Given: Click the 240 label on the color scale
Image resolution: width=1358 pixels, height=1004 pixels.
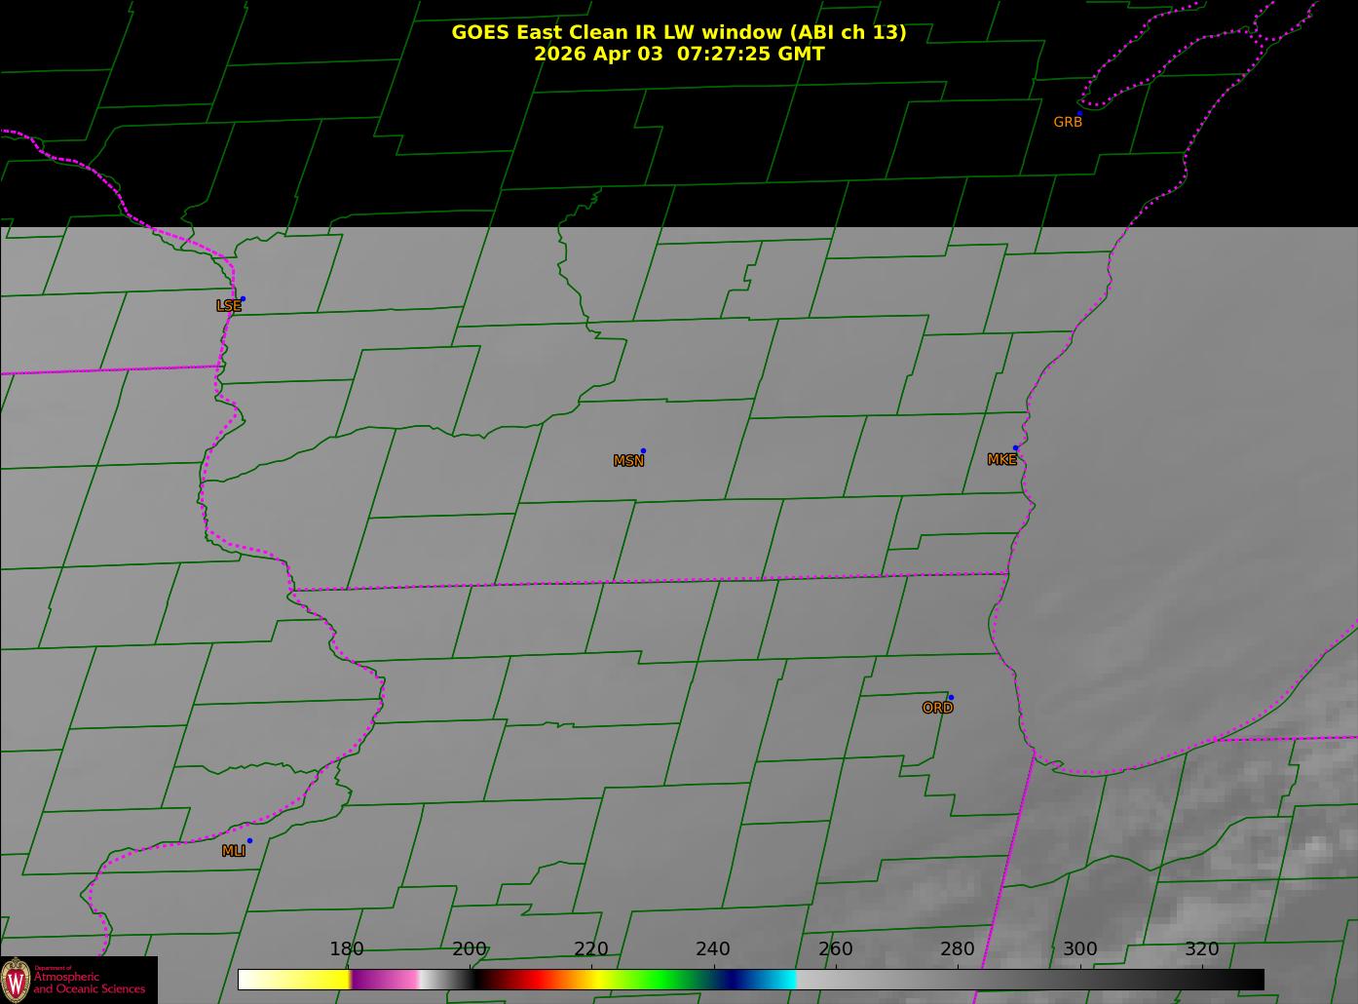Looking at the screenshot, I should [713, 949].
